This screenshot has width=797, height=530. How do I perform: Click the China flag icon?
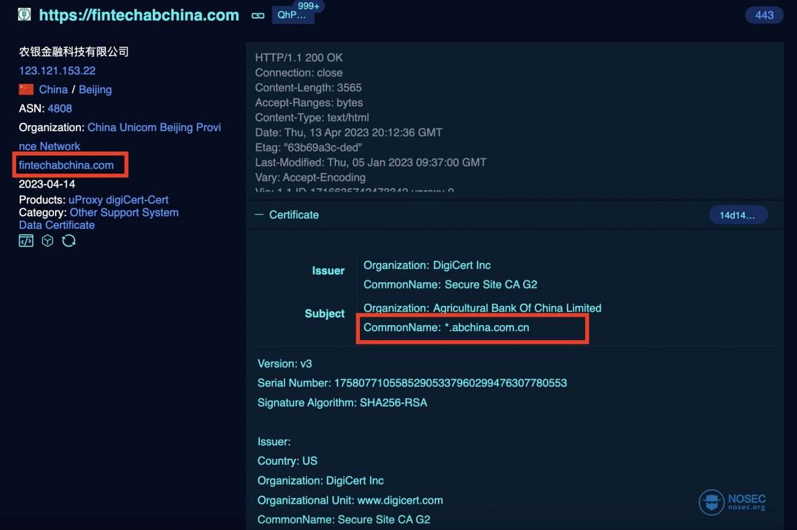(x=26, y=89)
